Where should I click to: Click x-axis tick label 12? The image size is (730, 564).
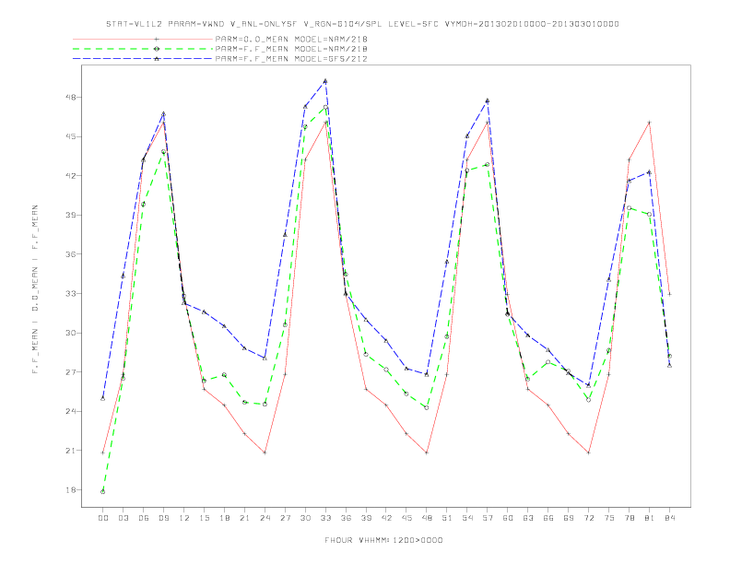(184, 518)
